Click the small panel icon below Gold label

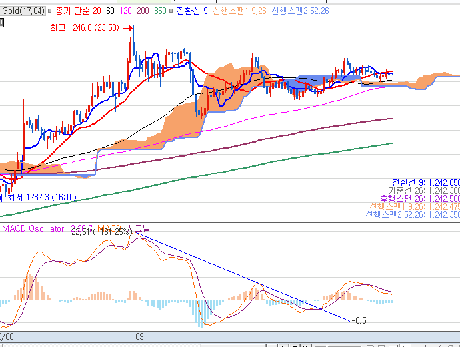[1, 23]
